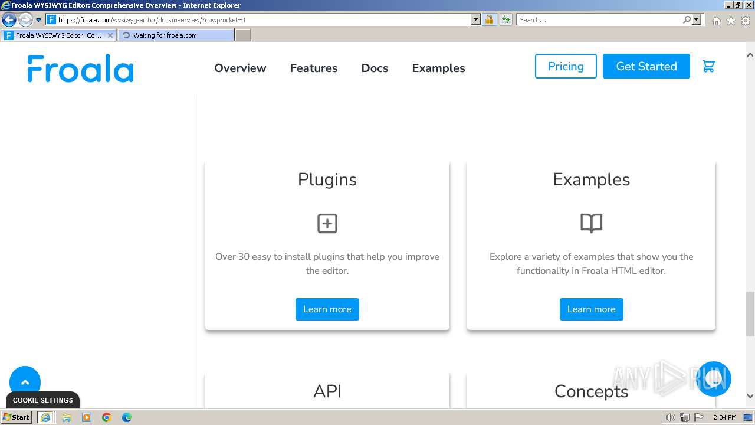Close the Froala WYSIWYG Editor tab

click(110, 35)
